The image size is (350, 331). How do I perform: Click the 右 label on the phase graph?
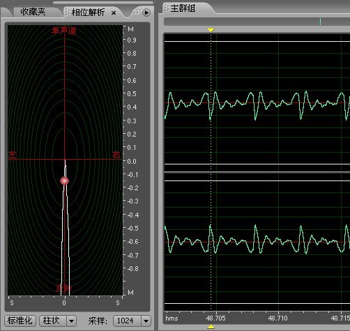tap(116, 155)
